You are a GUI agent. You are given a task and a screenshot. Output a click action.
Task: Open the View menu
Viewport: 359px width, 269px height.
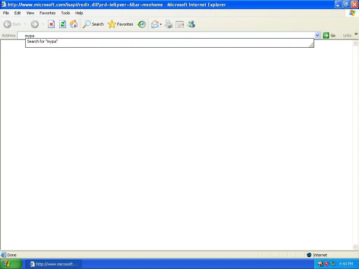click(30, 13)
